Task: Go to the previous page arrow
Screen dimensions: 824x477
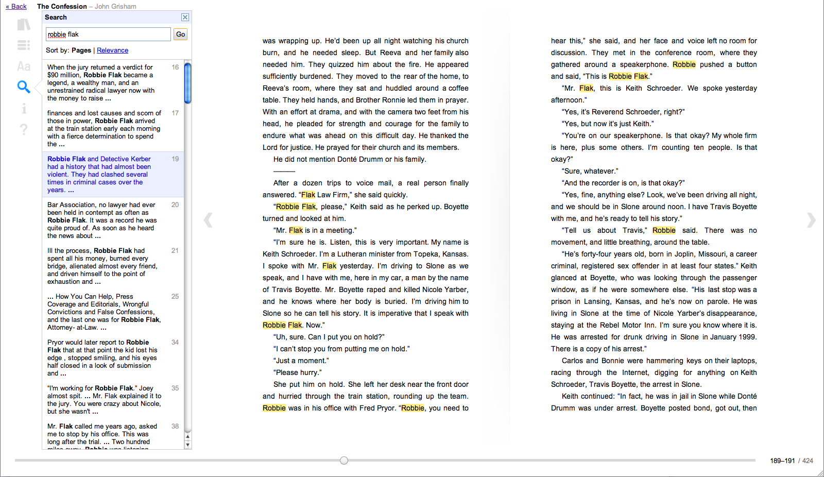Action: 208,220
